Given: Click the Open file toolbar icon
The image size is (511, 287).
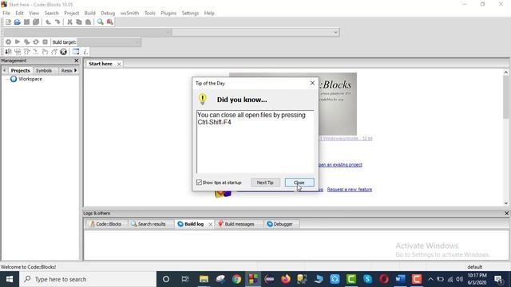Looking at the screenshot, I should tap(18, 22).
